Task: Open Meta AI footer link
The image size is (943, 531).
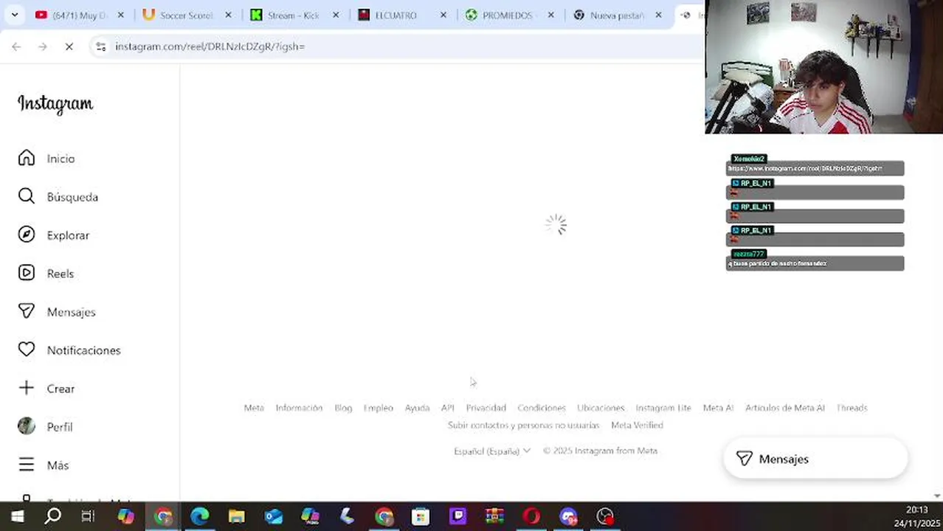Action: (x=718, y=408)
